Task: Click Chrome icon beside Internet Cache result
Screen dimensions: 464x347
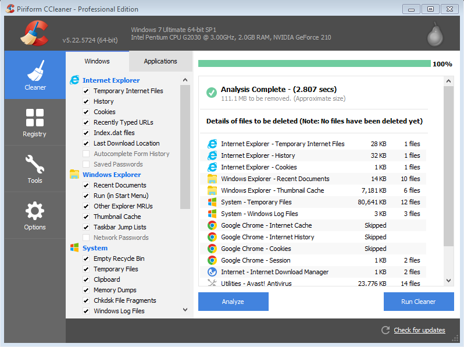Action: click(212, 225)
